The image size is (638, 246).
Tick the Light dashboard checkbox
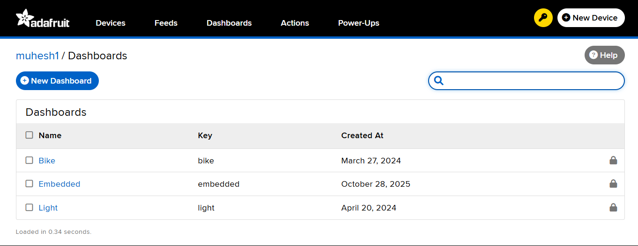(30, 208)
